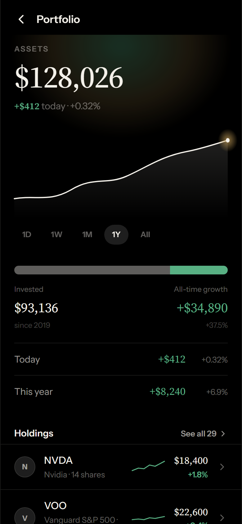
Task: Tap the NVDA sparkline mini chart
Action: [x=148, y=466]
